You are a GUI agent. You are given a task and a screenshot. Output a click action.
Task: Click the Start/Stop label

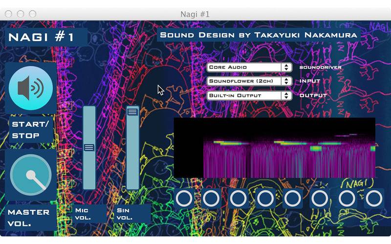(31, 130)
